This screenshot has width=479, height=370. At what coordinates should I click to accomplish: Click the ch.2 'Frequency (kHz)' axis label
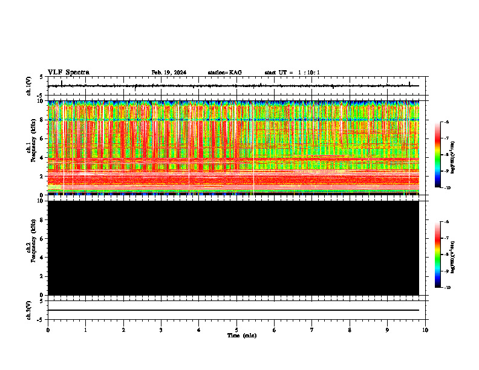(33, 241)
